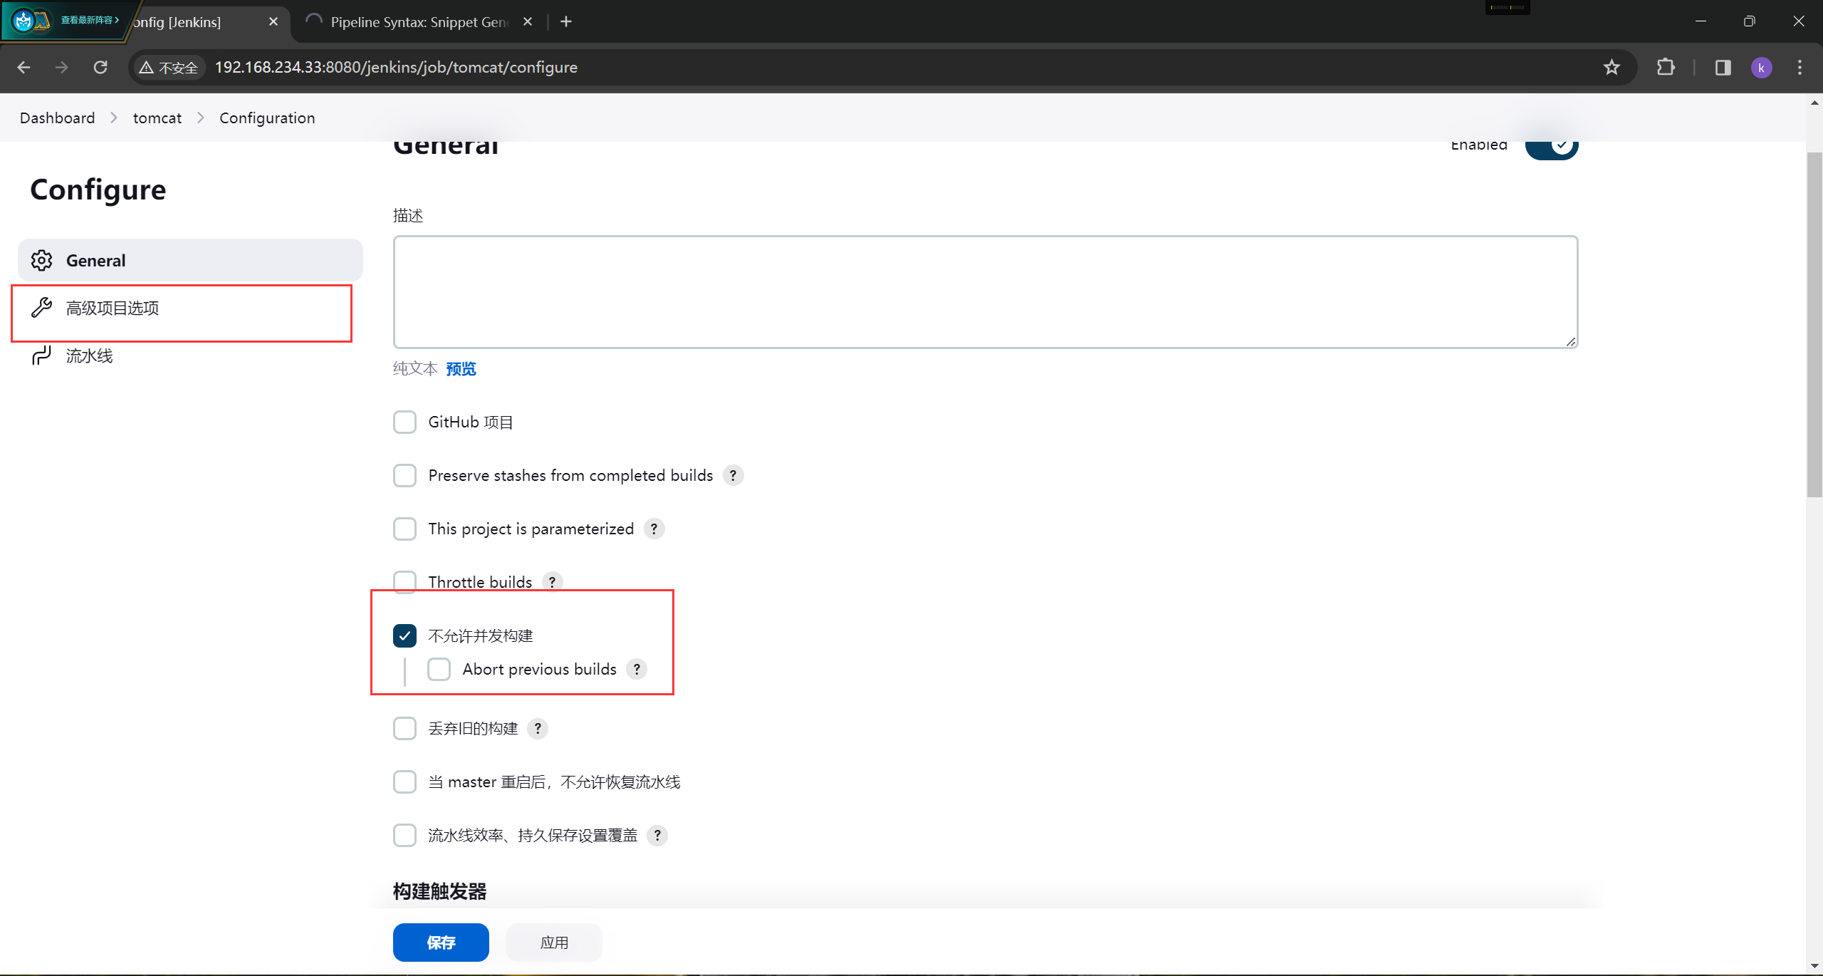Enable the GitHub 项目 checkbox
The width and height of the screenshot is (1823, 976).
[405, 422]
